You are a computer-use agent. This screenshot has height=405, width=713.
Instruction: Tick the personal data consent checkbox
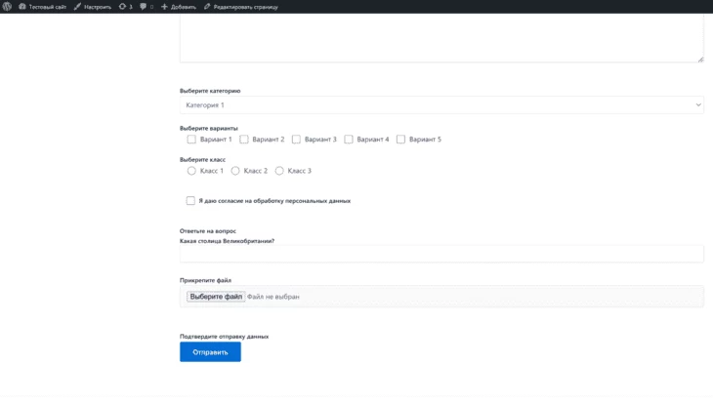(190, 200)
